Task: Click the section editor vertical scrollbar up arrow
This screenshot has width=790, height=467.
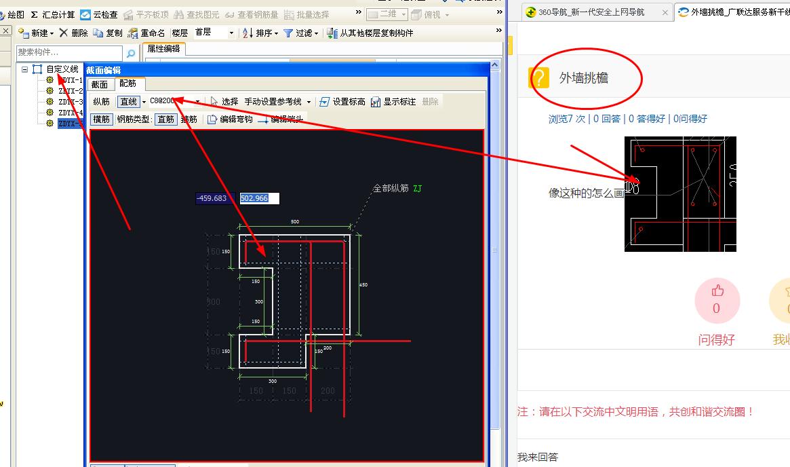Action: click(495, 64)
